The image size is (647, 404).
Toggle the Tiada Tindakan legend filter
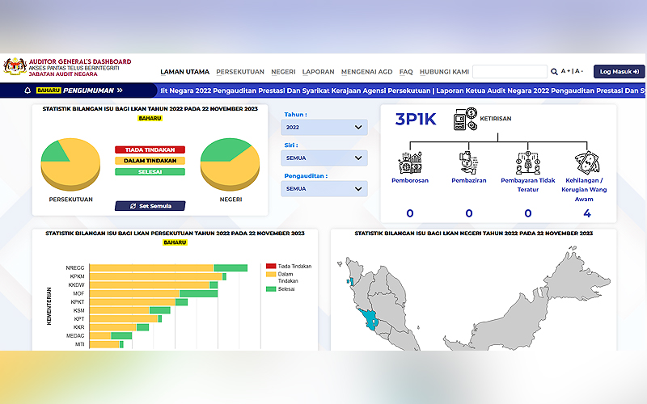pos(150,149)
